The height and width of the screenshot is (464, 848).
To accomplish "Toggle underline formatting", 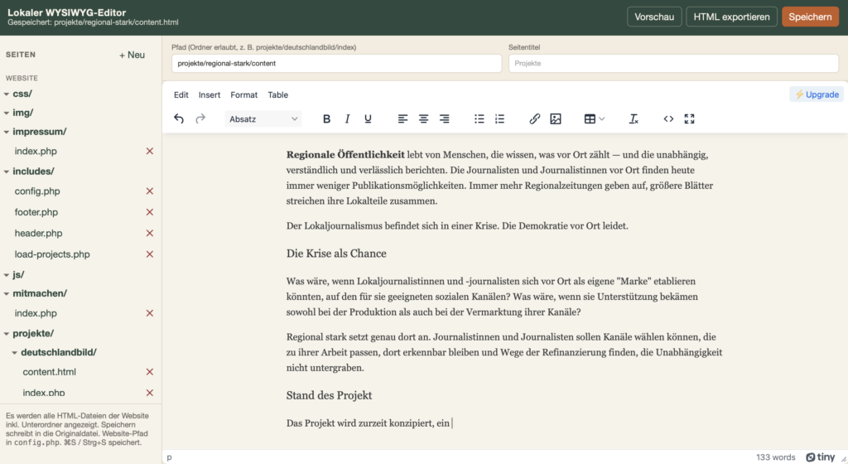I will [x=368, y=119].
